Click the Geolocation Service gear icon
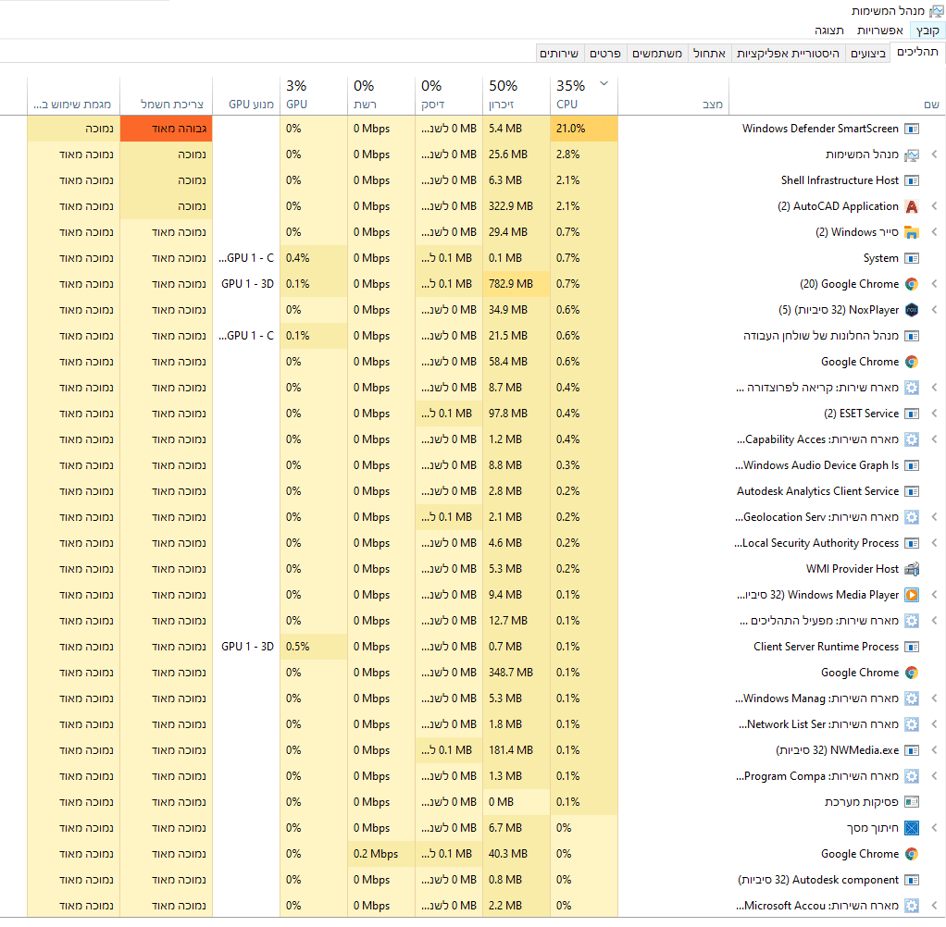Viewport: 946px width, 927px height. (x=912, y=517)
